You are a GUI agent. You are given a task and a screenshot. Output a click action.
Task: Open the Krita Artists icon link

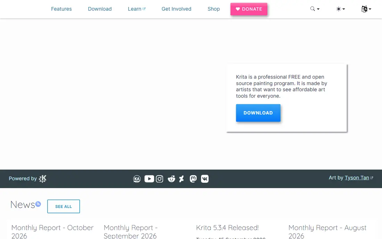coord(137,179)
